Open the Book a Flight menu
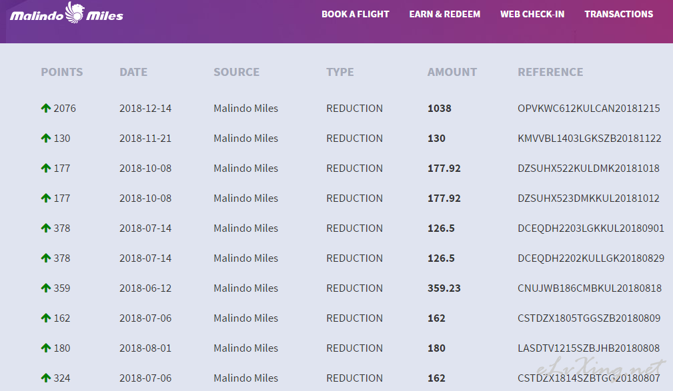673x391 pixels. click(355, 14)
